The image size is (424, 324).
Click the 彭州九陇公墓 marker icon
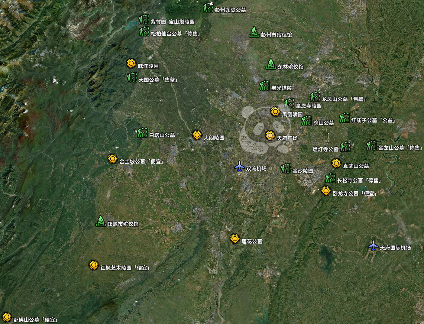tap(208, 7)
